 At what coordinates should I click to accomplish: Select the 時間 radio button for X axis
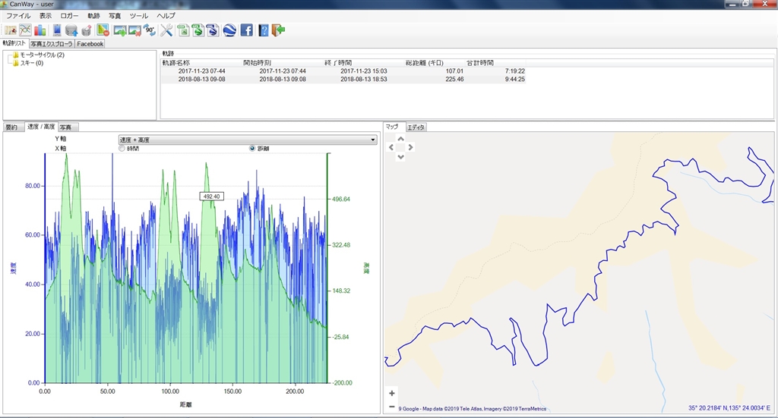click(122, 149)
